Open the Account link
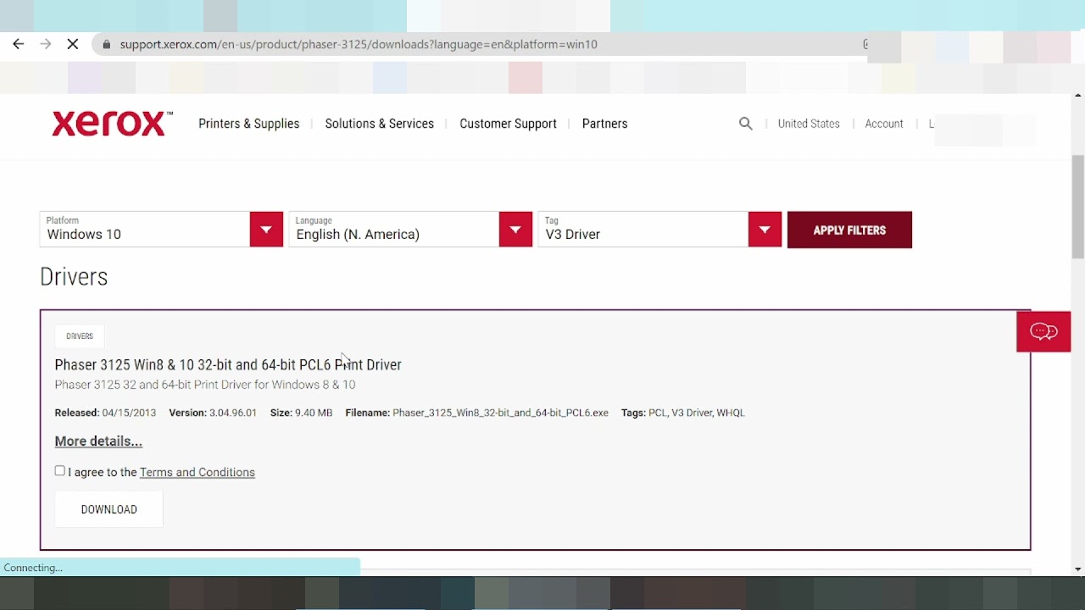 (884, 124)
